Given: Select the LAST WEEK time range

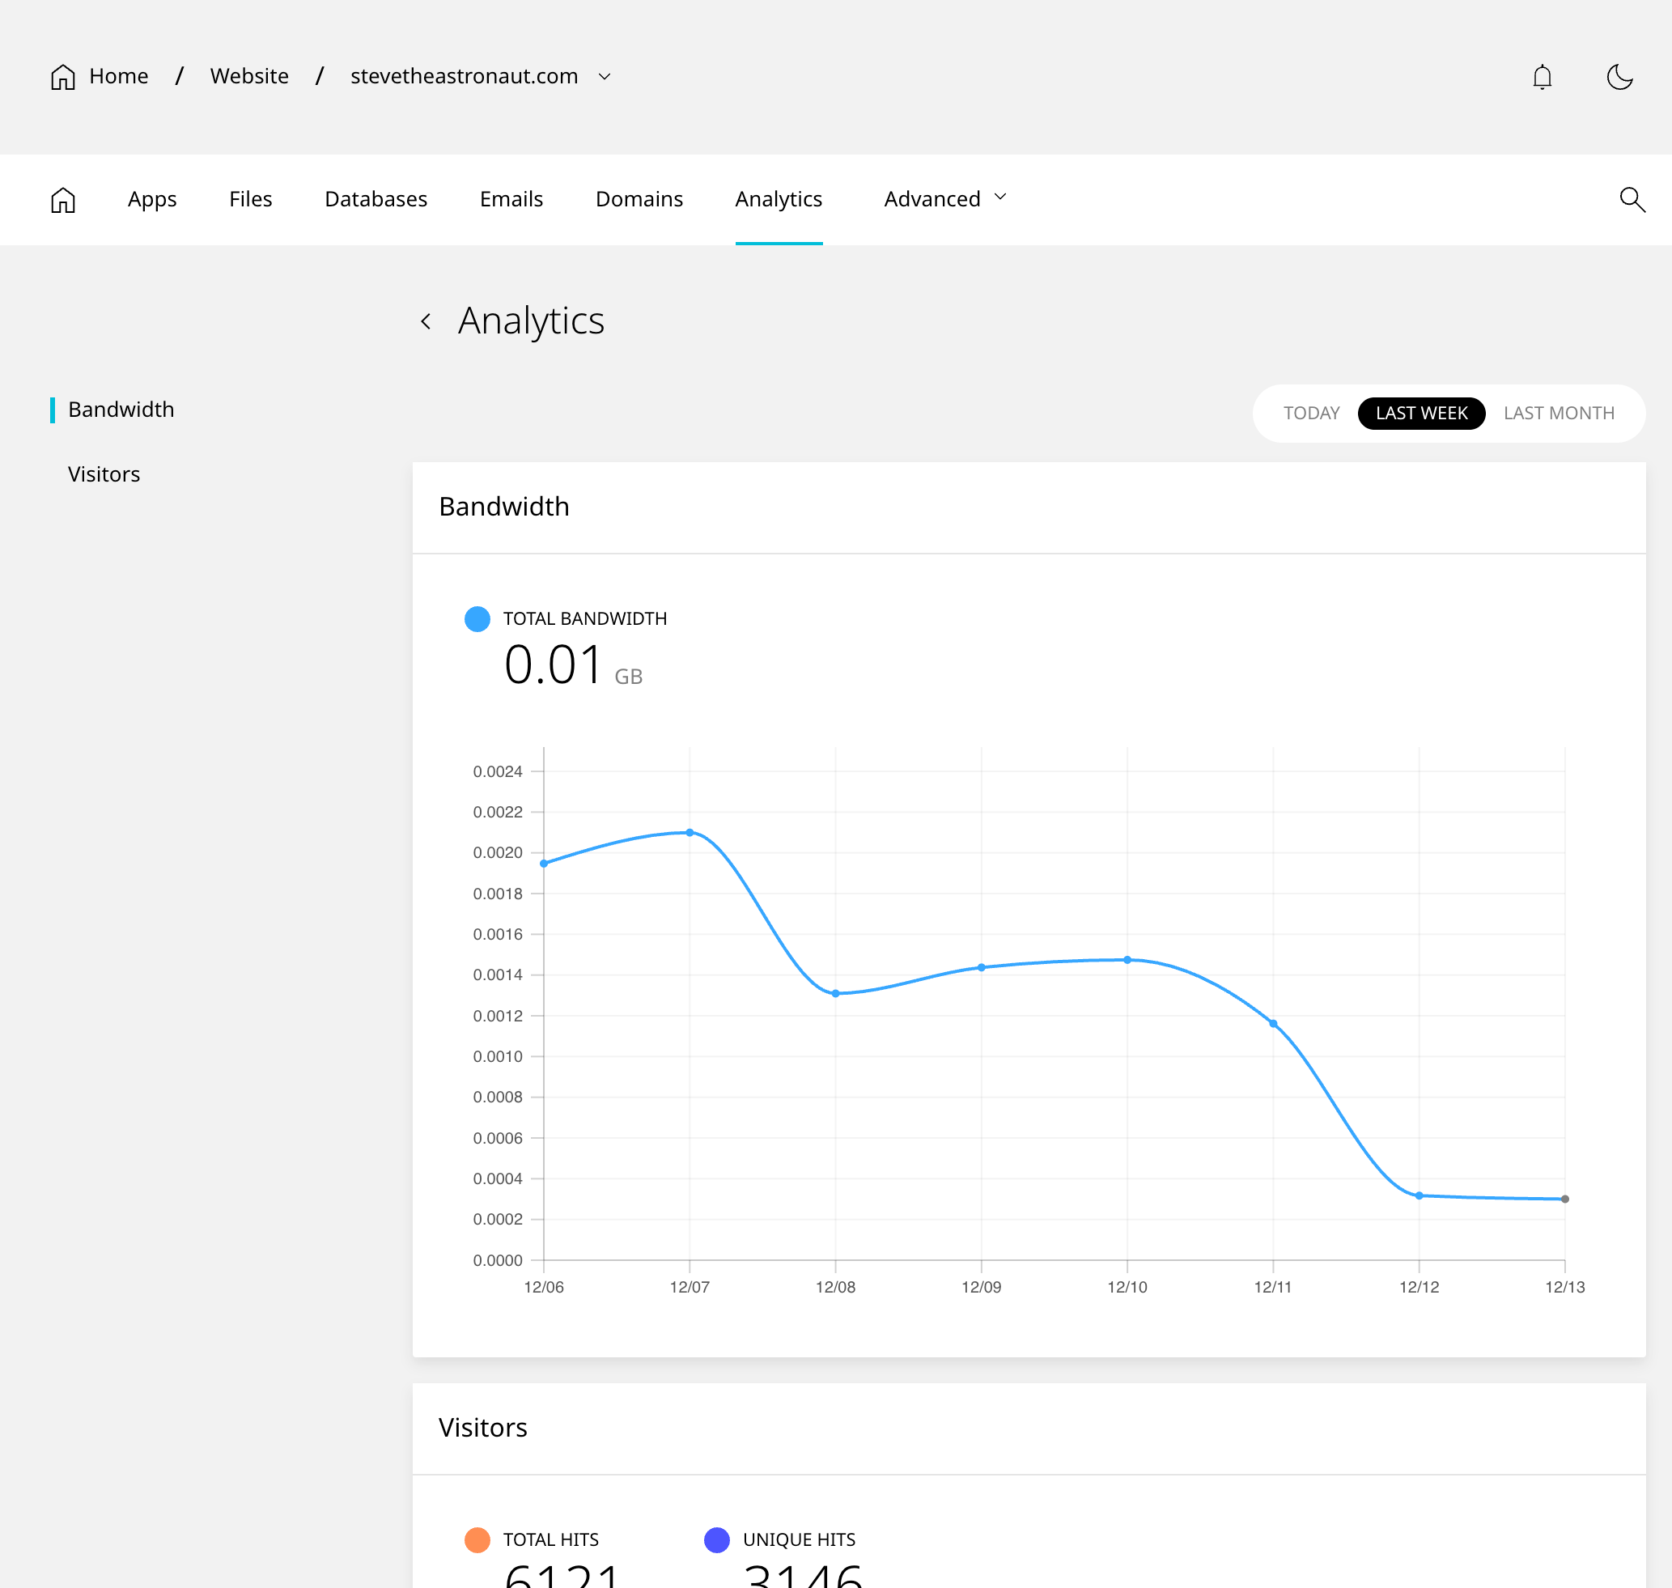Looking at the screenshot, I should pos(1420,413).
